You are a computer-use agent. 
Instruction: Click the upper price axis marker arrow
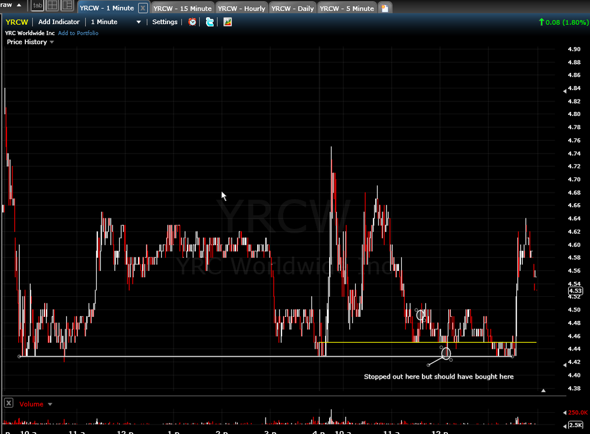tap(565, 91)
